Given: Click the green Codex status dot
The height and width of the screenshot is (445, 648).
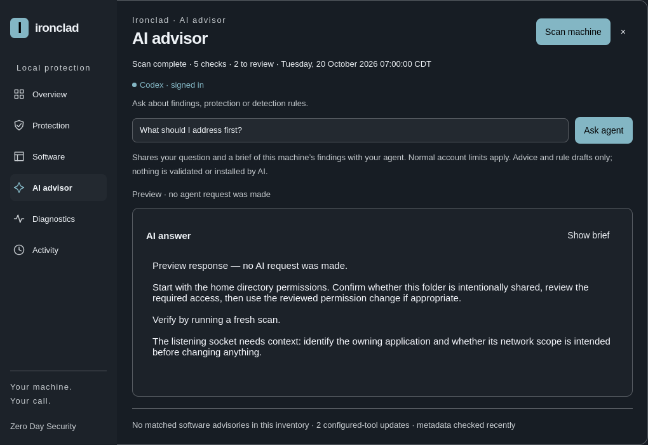Looking at the screenshot, I should pos(134,85).
